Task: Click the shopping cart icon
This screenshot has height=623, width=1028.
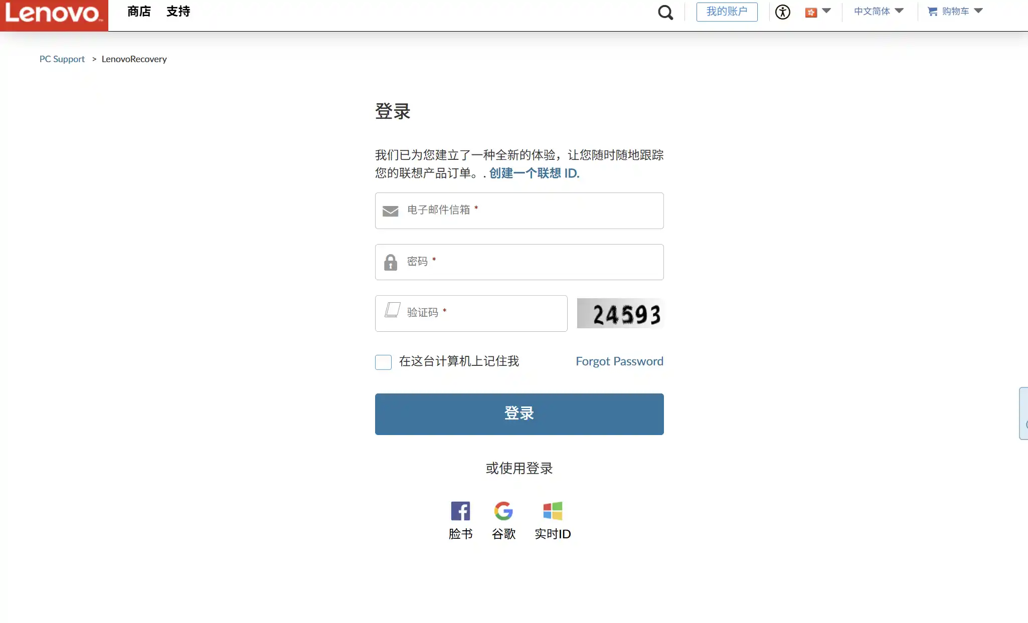Action: coord(932,12)
